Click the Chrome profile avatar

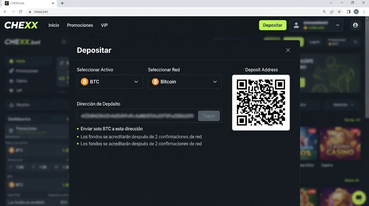[356, 12]
